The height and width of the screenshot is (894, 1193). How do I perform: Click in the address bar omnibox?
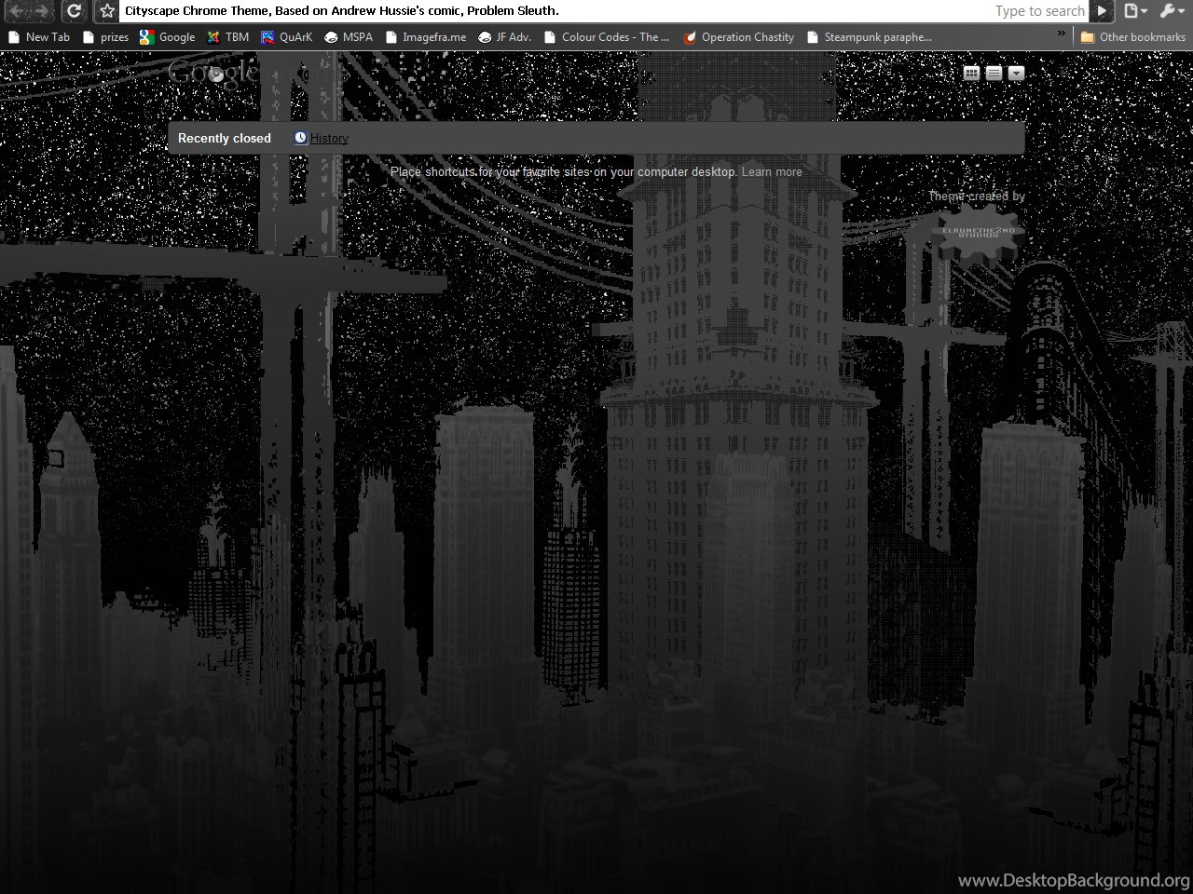click(x=604, y=11)
